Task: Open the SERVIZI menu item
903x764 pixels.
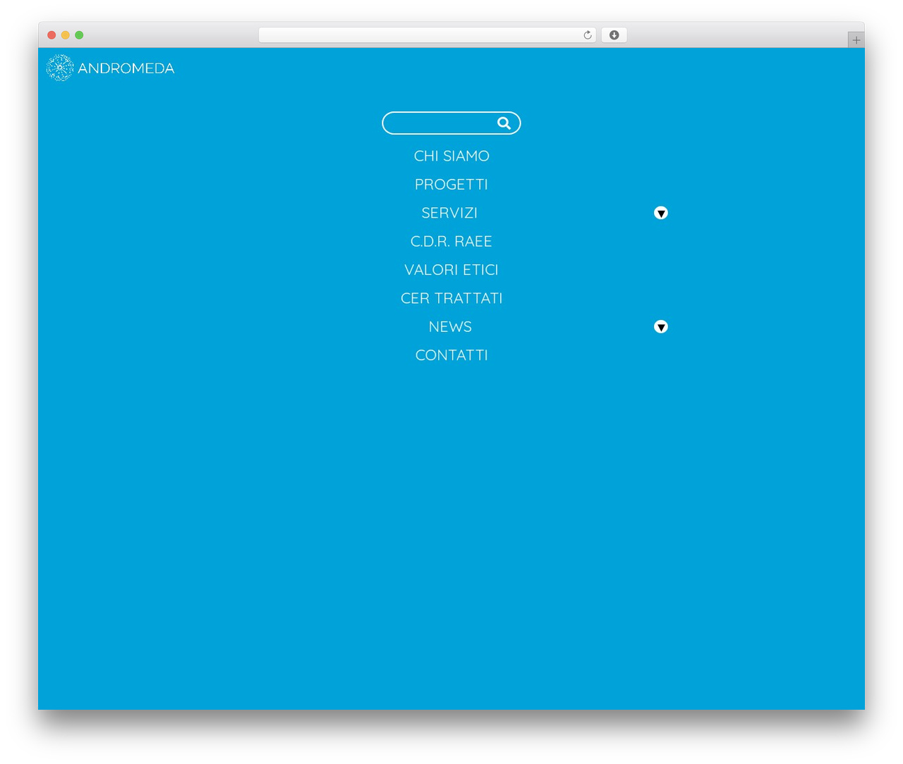Action: [449, 213]
